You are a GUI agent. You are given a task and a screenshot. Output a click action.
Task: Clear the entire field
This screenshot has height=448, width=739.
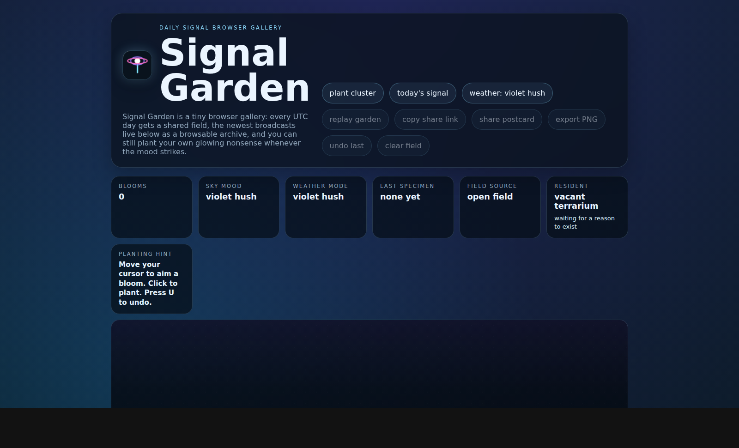403,146
